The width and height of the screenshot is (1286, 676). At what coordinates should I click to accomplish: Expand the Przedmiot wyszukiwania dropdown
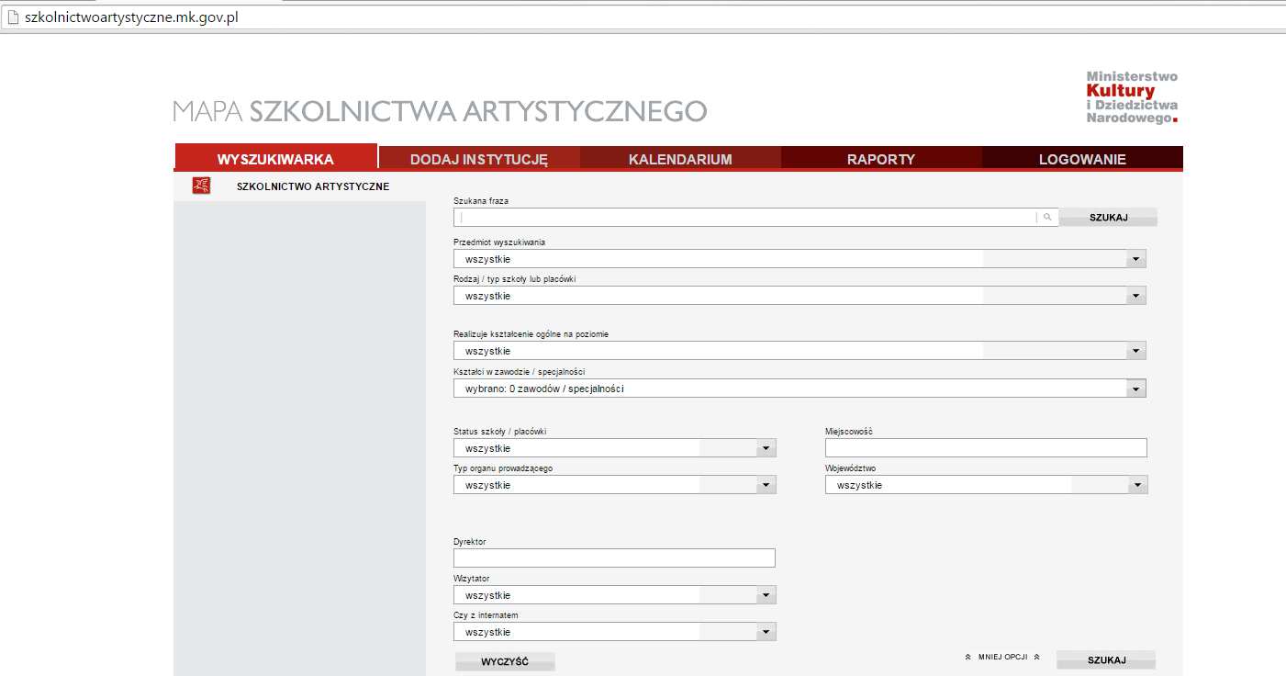pyautogui.click(x=800, y=259)
